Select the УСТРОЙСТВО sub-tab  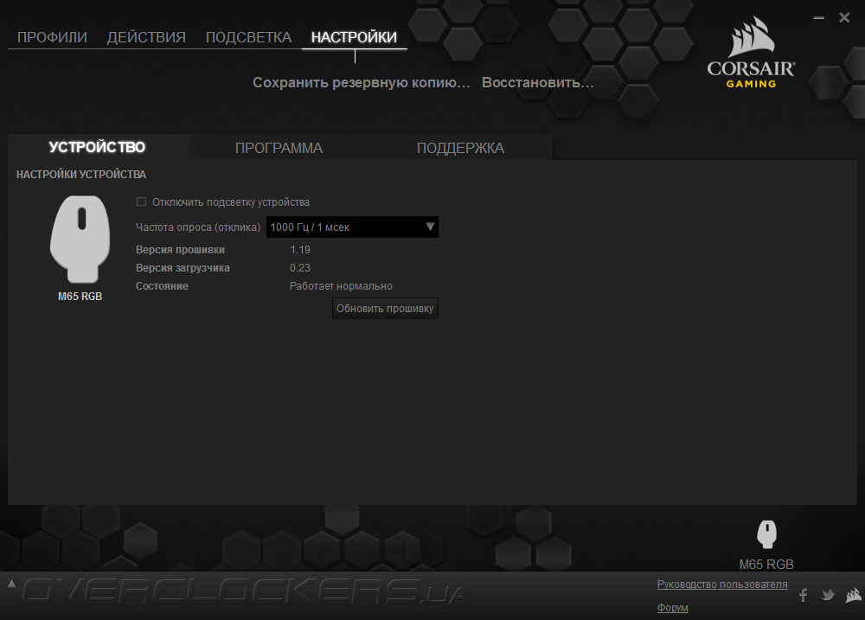tap(97, 147)
